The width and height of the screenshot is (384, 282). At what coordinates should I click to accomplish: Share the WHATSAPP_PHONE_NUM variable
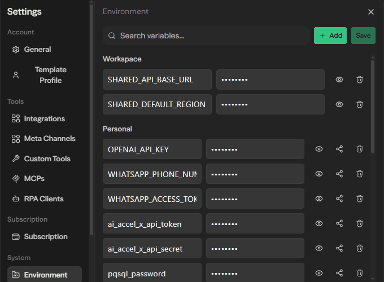pos(339,174)
